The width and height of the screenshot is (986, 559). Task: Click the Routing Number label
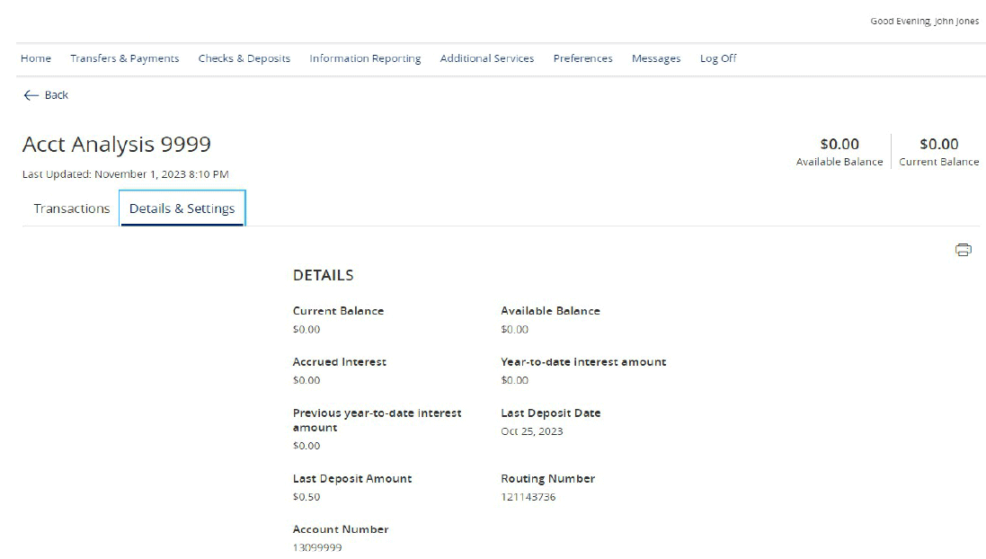(x=547, y=478)
